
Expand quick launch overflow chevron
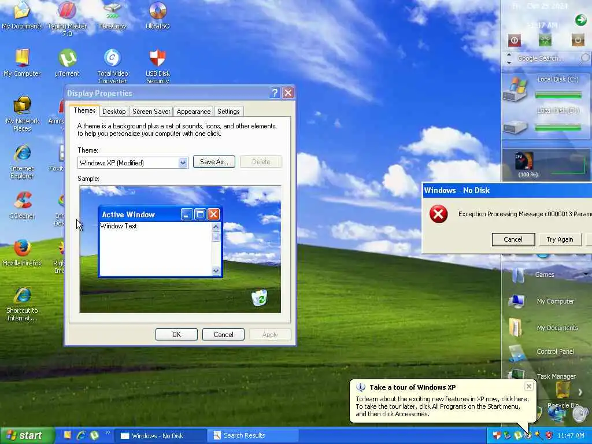click(108, 432)
